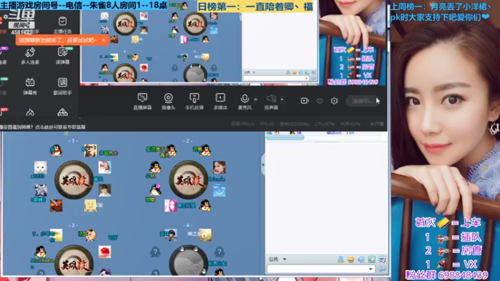
Task: Click the 连接中 connection button
Action: point(363,101)
